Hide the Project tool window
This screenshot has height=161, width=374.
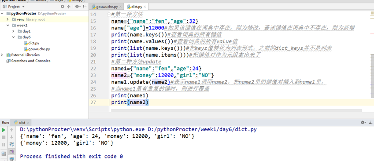click(x=85, y=7)
